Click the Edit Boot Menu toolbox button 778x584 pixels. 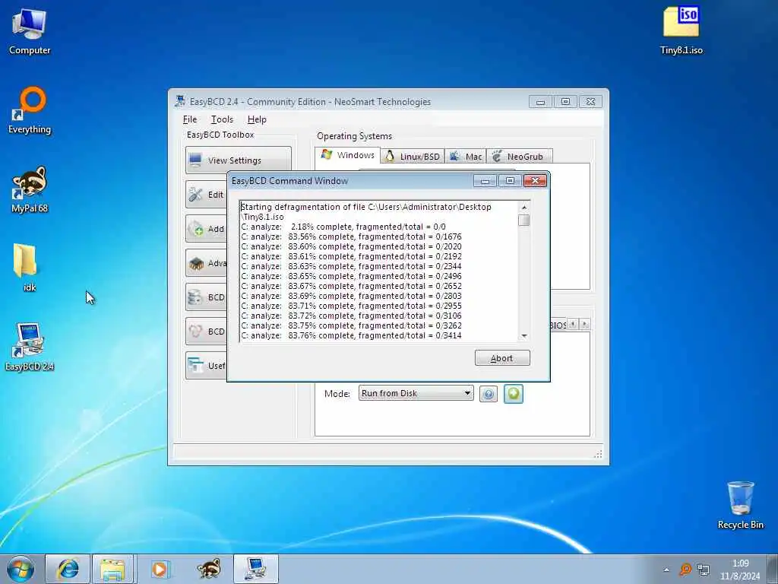click(x=206, y=194)
